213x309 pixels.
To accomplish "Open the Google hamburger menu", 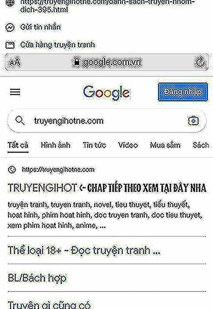I will coord(15,92).
